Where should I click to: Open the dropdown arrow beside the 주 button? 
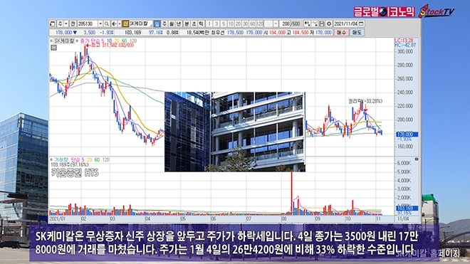click(66, 23)
